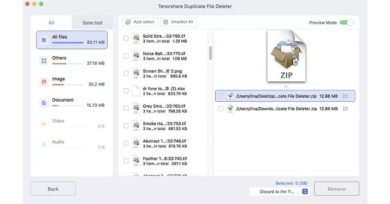Screen dimensions: 390x204
Task: Open folder location of Desktop zip file
Action: coord(345,96)
